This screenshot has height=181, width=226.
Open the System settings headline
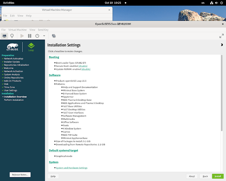pos(54,162)
